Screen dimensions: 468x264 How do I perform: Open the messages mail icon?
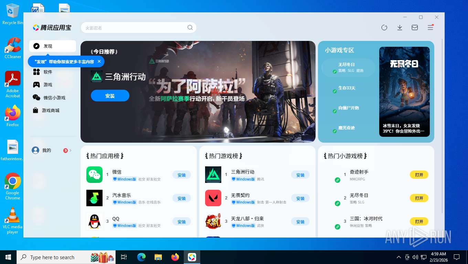coord(415,27)
